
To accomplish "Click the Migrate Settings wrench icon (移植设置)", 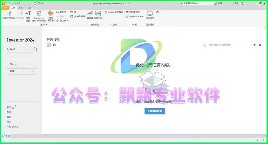I will point(28,13).
